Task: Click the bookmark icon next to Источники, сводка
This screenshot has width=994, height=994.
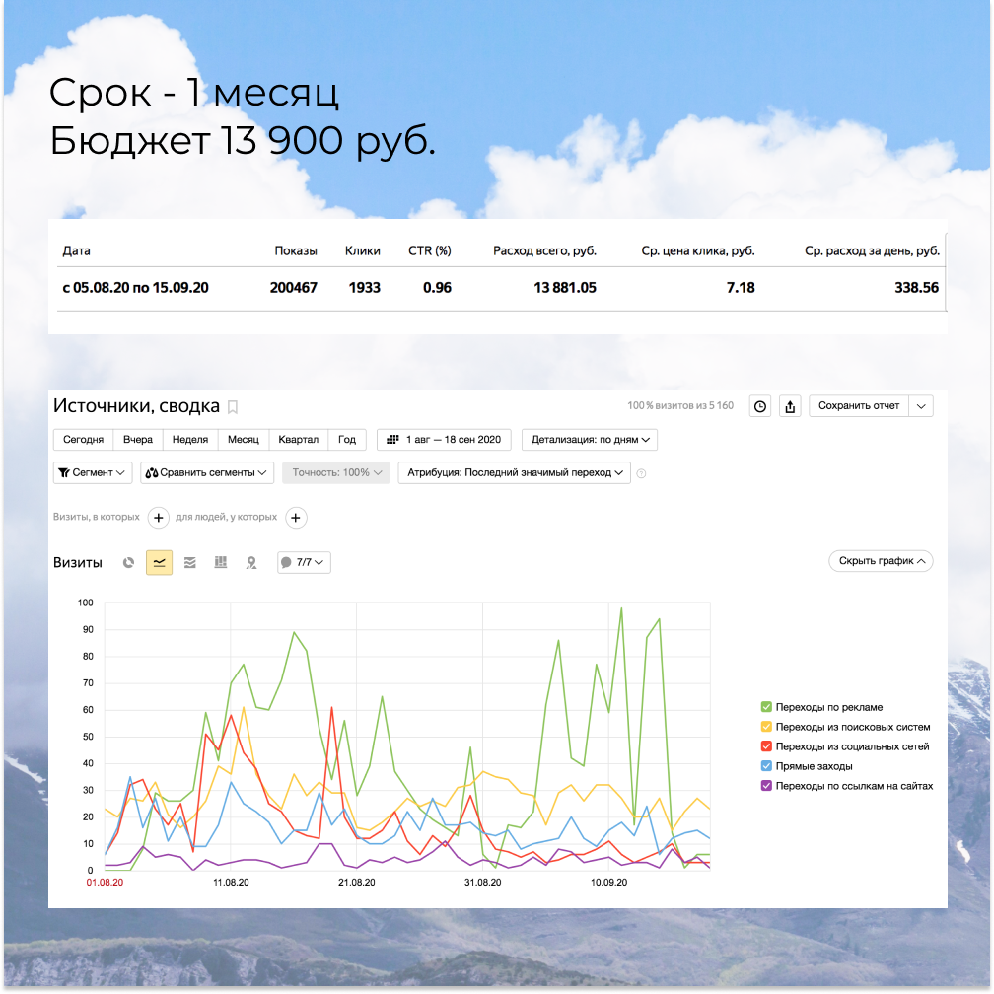Action: pyautogui.click(x=233, y=407)
